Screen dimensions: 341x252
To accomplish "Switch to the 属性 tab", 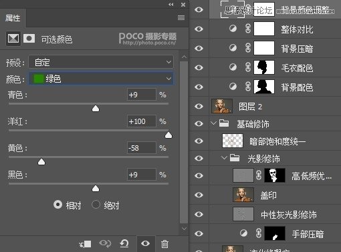I will tap(13, 18).
